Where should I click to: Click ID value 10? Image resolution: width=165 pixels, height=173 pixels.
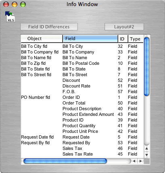point(120,63)
